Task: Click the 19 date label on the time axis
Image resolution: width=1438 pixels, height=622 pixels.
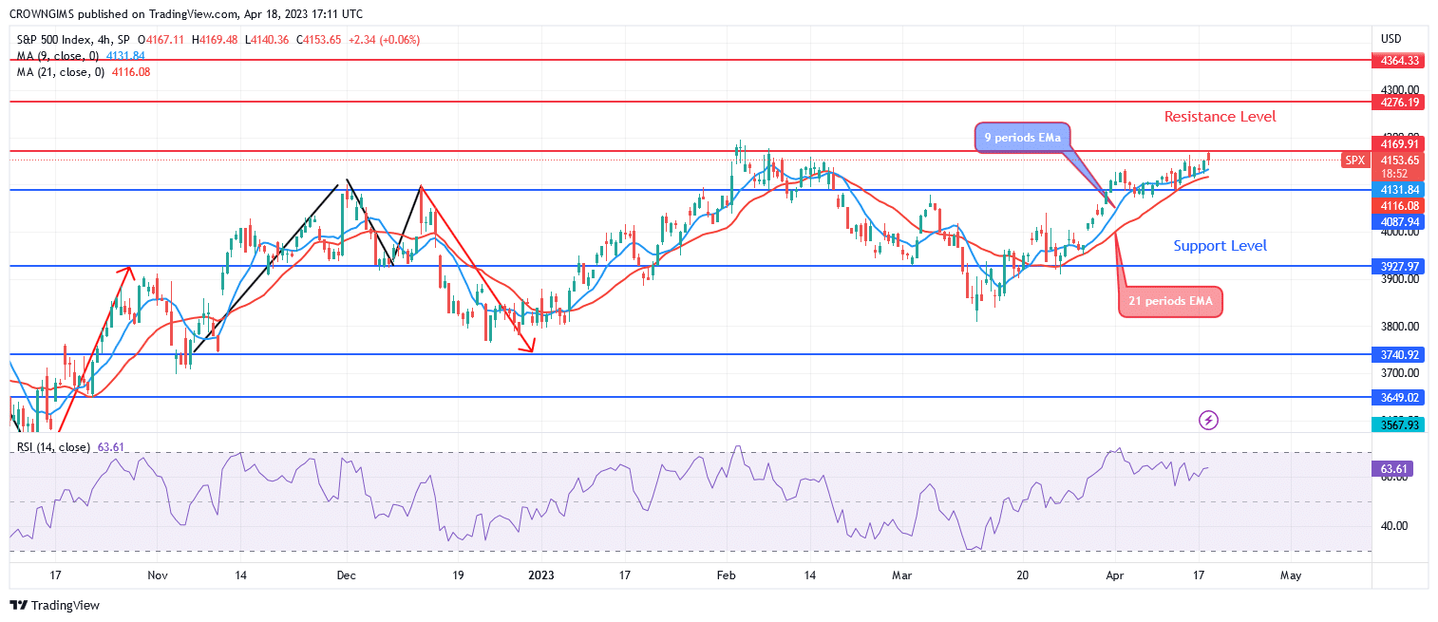Action: (x=458, y=575)
